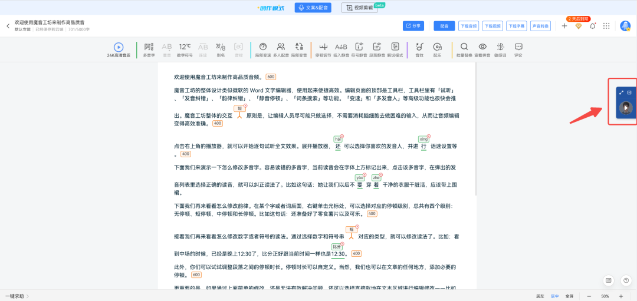Open the notification bell
This screenshot has height=301, width=637.
[x=593, y=26]
